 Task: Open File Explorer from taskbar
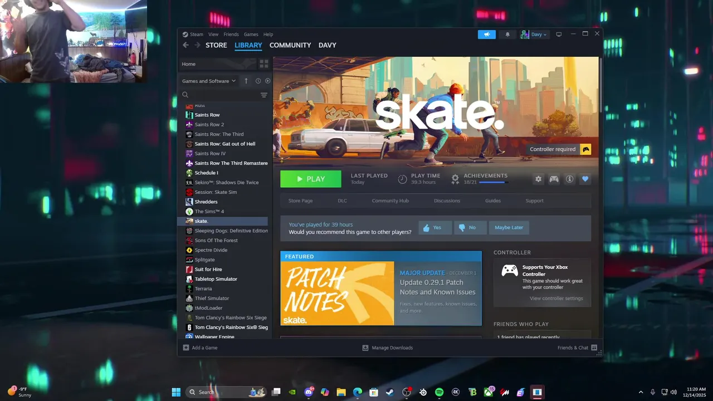pos(341,392)
